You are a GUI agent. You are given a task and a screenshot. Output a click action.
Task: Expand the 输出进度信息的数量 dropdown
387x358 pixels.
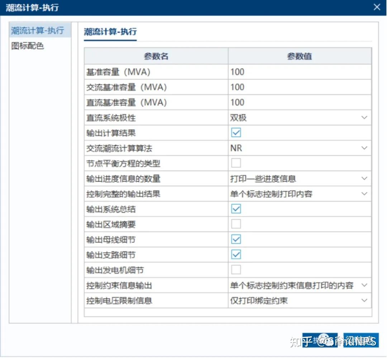click(364, 178)
